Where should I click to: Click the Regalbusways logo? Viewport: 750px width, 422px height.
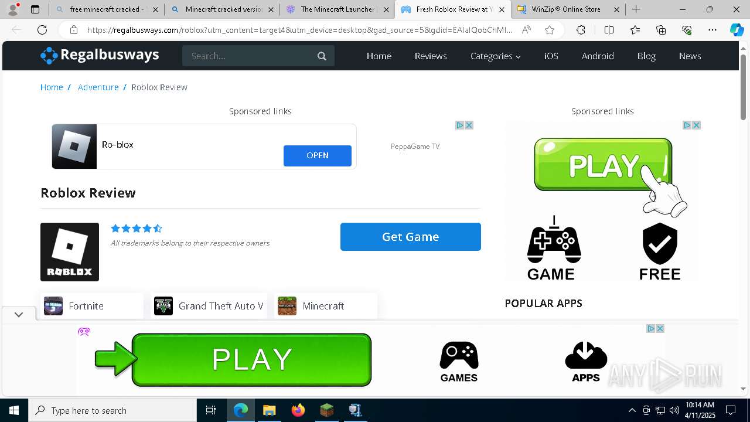[100, 55]
